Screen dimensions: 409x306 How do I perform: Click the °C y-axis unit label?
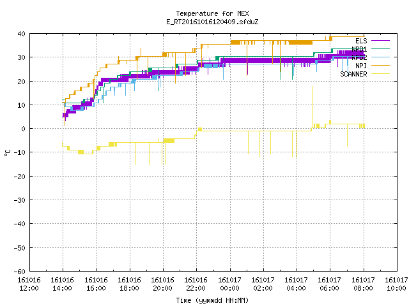tap(7, 153)
